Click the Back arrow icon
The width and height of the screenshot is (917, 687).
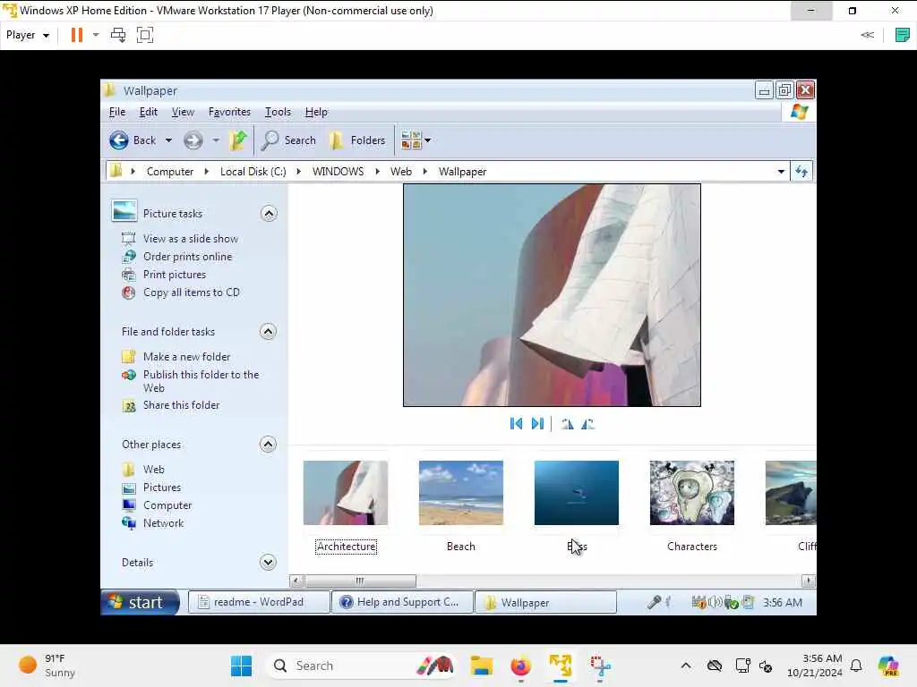coord(119,140)
